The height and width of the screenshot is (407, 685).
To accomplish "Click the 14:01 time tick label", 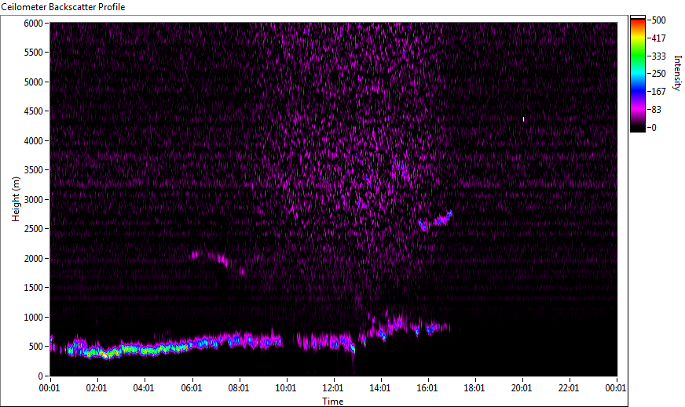I will pos(380,388).
